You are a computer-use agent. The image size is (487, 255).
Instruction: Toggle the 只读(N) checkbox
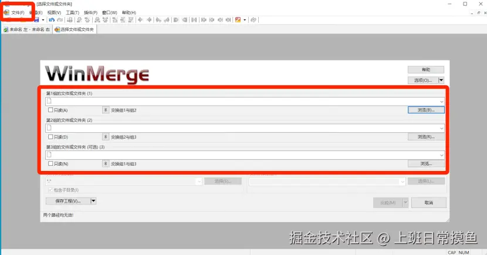(x=50, y=163)
